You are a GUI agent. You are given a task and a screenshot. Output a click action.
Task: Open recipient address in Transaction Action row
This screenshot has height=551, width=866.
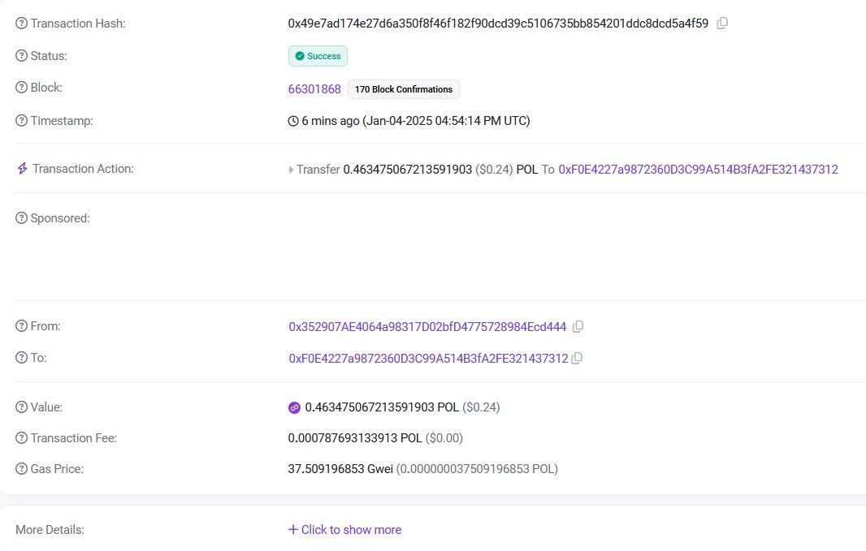point(698,170)
